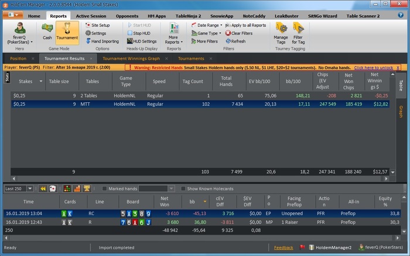Viewport: 410px width, 256px height.
Task: Toggle Marked hands checkbox
Action: click(x=104, y=189)
